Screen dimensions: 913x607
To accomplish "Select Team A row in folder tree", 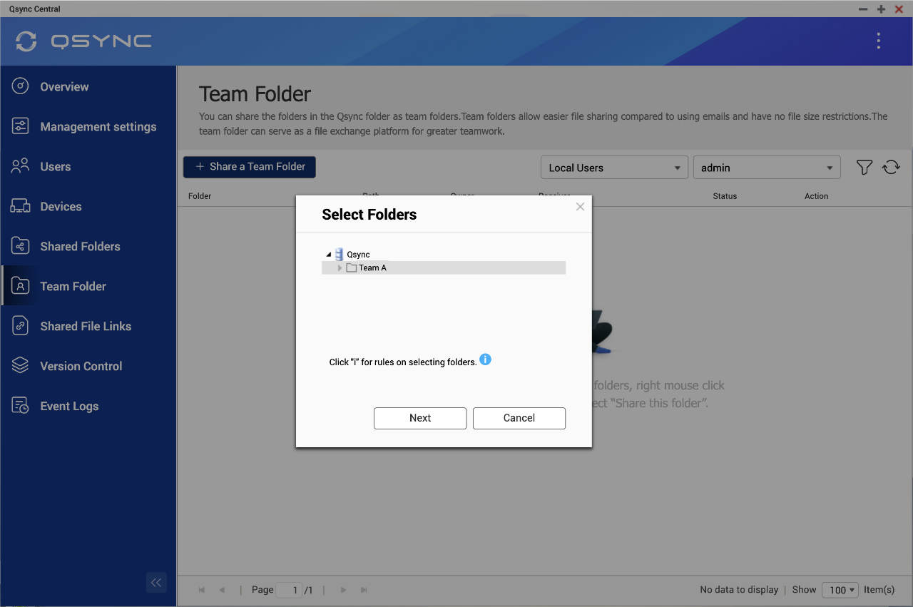I will [x=444, y=268].
